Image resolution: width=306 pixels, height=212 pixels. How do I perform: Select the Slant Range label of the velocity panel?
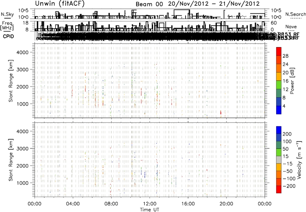(11, 160)
